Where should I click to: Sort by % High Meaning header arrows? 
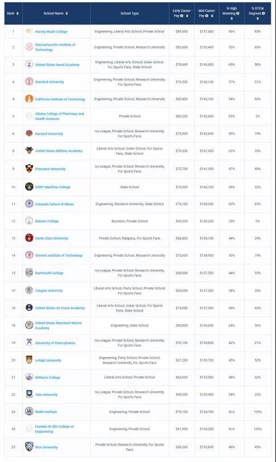point(232,19)
